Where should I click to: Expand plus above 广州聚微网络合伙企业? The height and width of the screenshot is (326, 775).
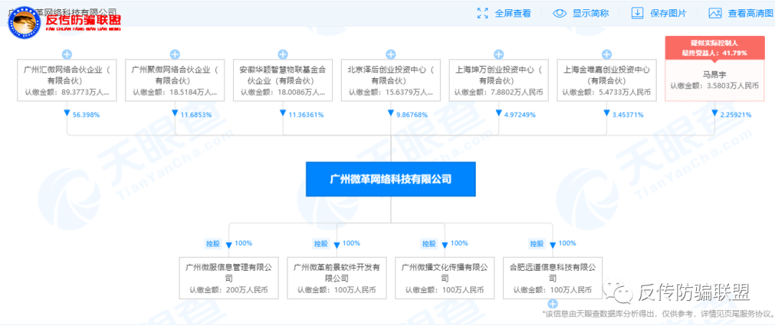pos(174,54)
